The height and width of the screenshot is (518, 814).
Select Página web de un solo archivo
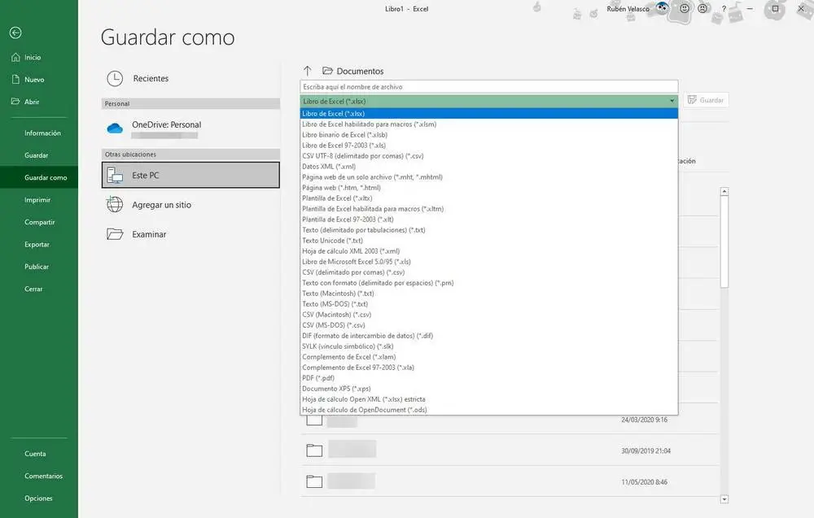tap(489, 177)
